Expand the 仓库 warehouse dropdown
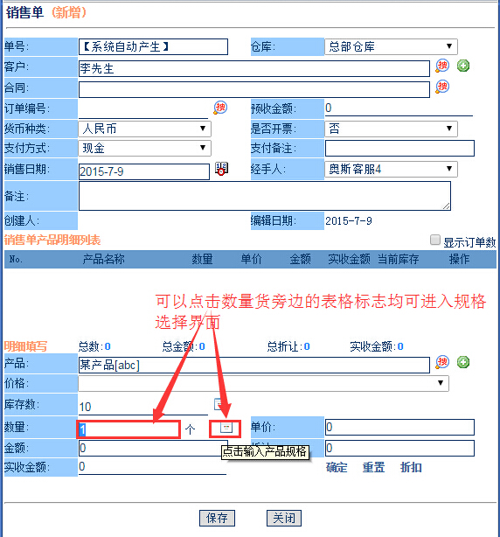This screenshot has height=537, width=500. click(x=391, y=46)
